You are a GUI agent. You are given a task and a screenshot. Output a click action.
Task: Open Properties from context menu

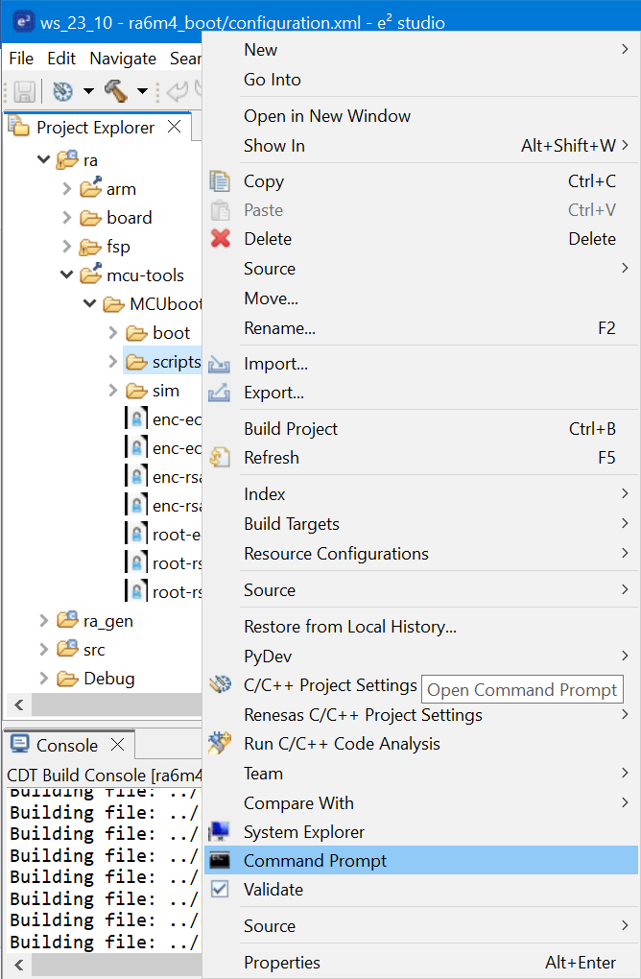[421, 962]
